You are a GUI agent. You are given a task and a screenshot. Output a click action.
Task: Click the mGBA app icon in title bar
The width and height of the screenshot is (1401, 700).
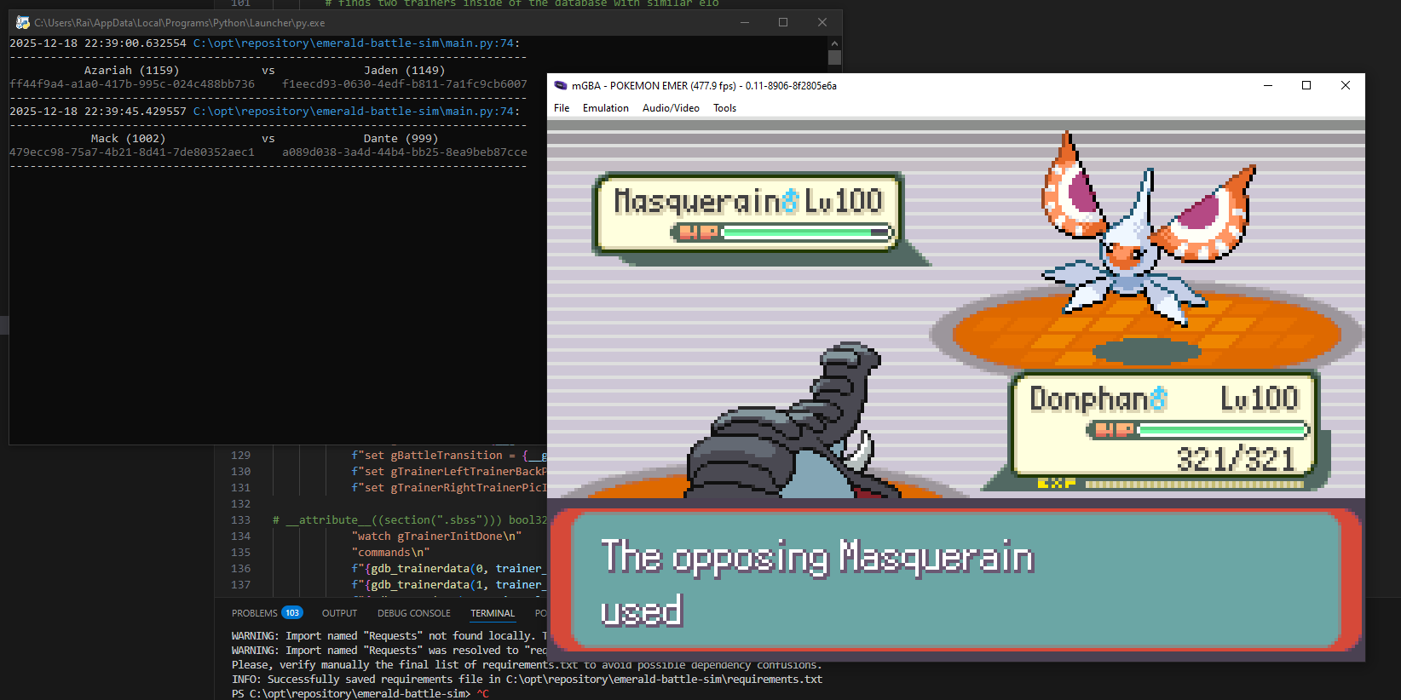click(561, 85)
